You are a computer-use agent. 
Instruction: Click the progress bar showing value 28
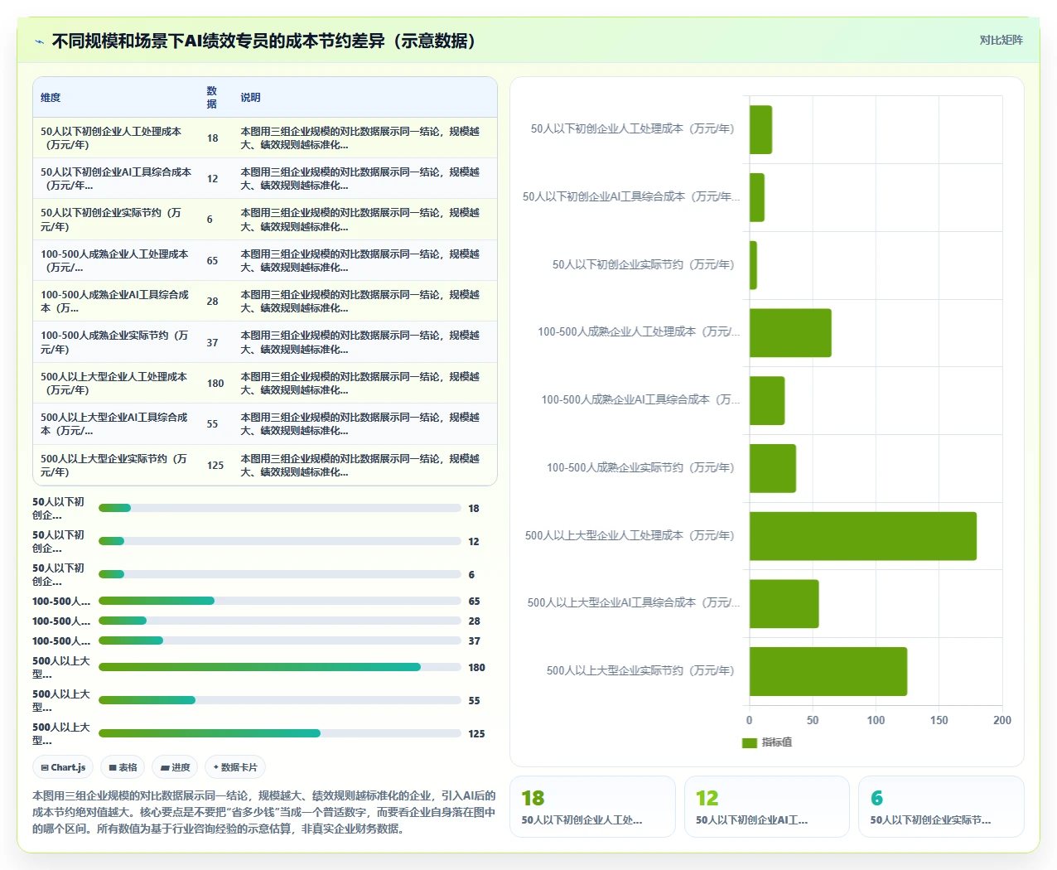[280, 621]
